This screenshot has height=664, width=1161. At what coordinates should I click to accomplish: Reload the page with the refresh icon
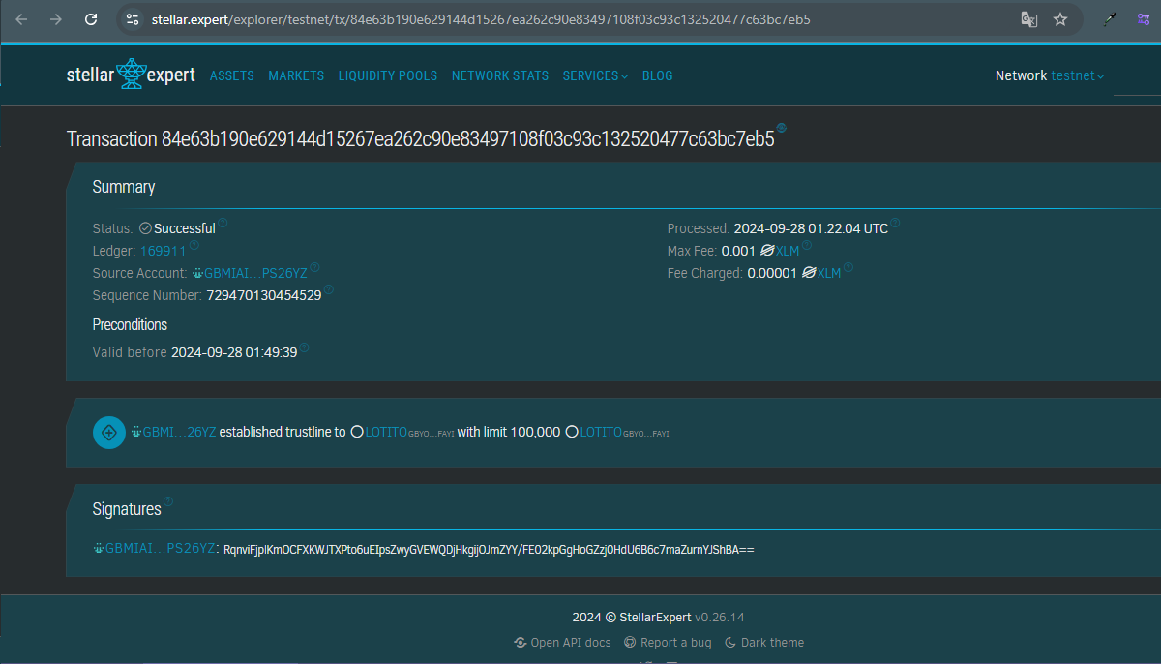point(91,19)
